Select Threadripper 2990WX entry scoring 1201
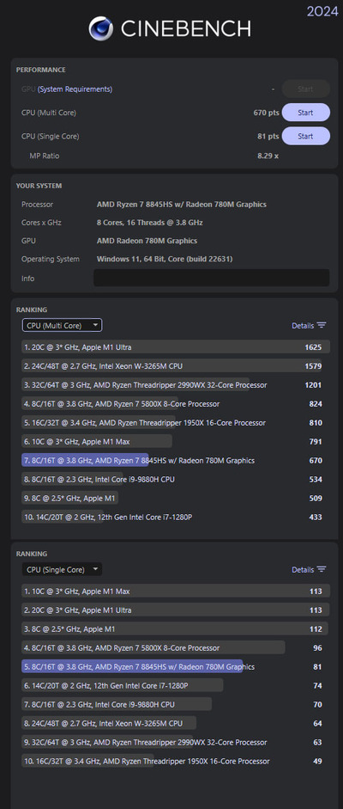The height and width of the screenshot is (809, 343). coord(175,385)
